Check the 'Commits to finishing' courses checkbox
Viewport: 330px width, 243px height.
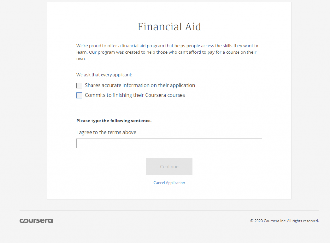(79, 95)
